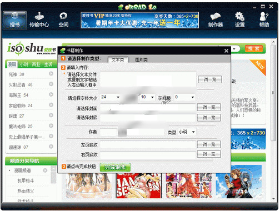
Task: Open the 搜书 search books icon
Action: (15, 20)
